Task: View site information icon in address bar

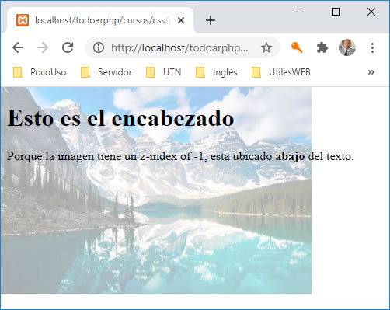Action: point(99,47)
